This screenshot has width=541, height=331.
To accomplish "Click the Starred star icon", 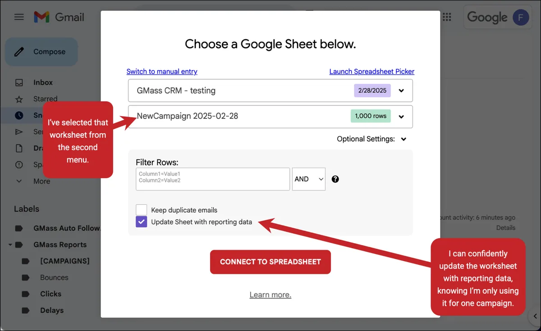I will 19,99.
